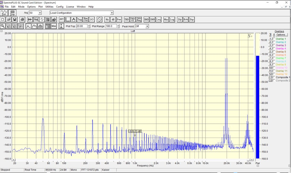The width and height of the screenshot is (291, 173).
Task: Click the Plot Top value field
Action: (x=82, y=26)
